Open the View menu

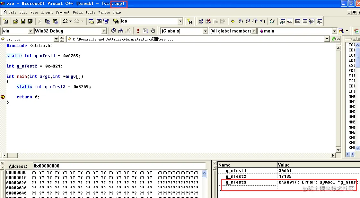point(34,13)
